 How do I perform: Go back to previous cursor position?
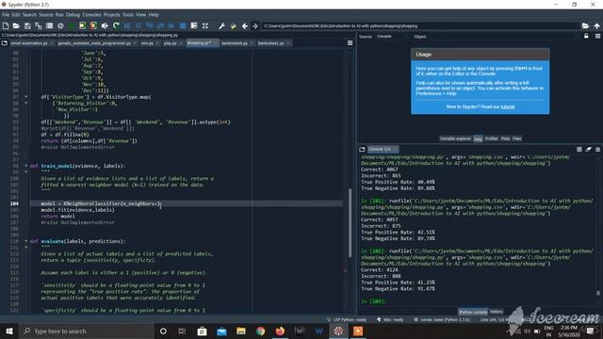tap(245, 25)
